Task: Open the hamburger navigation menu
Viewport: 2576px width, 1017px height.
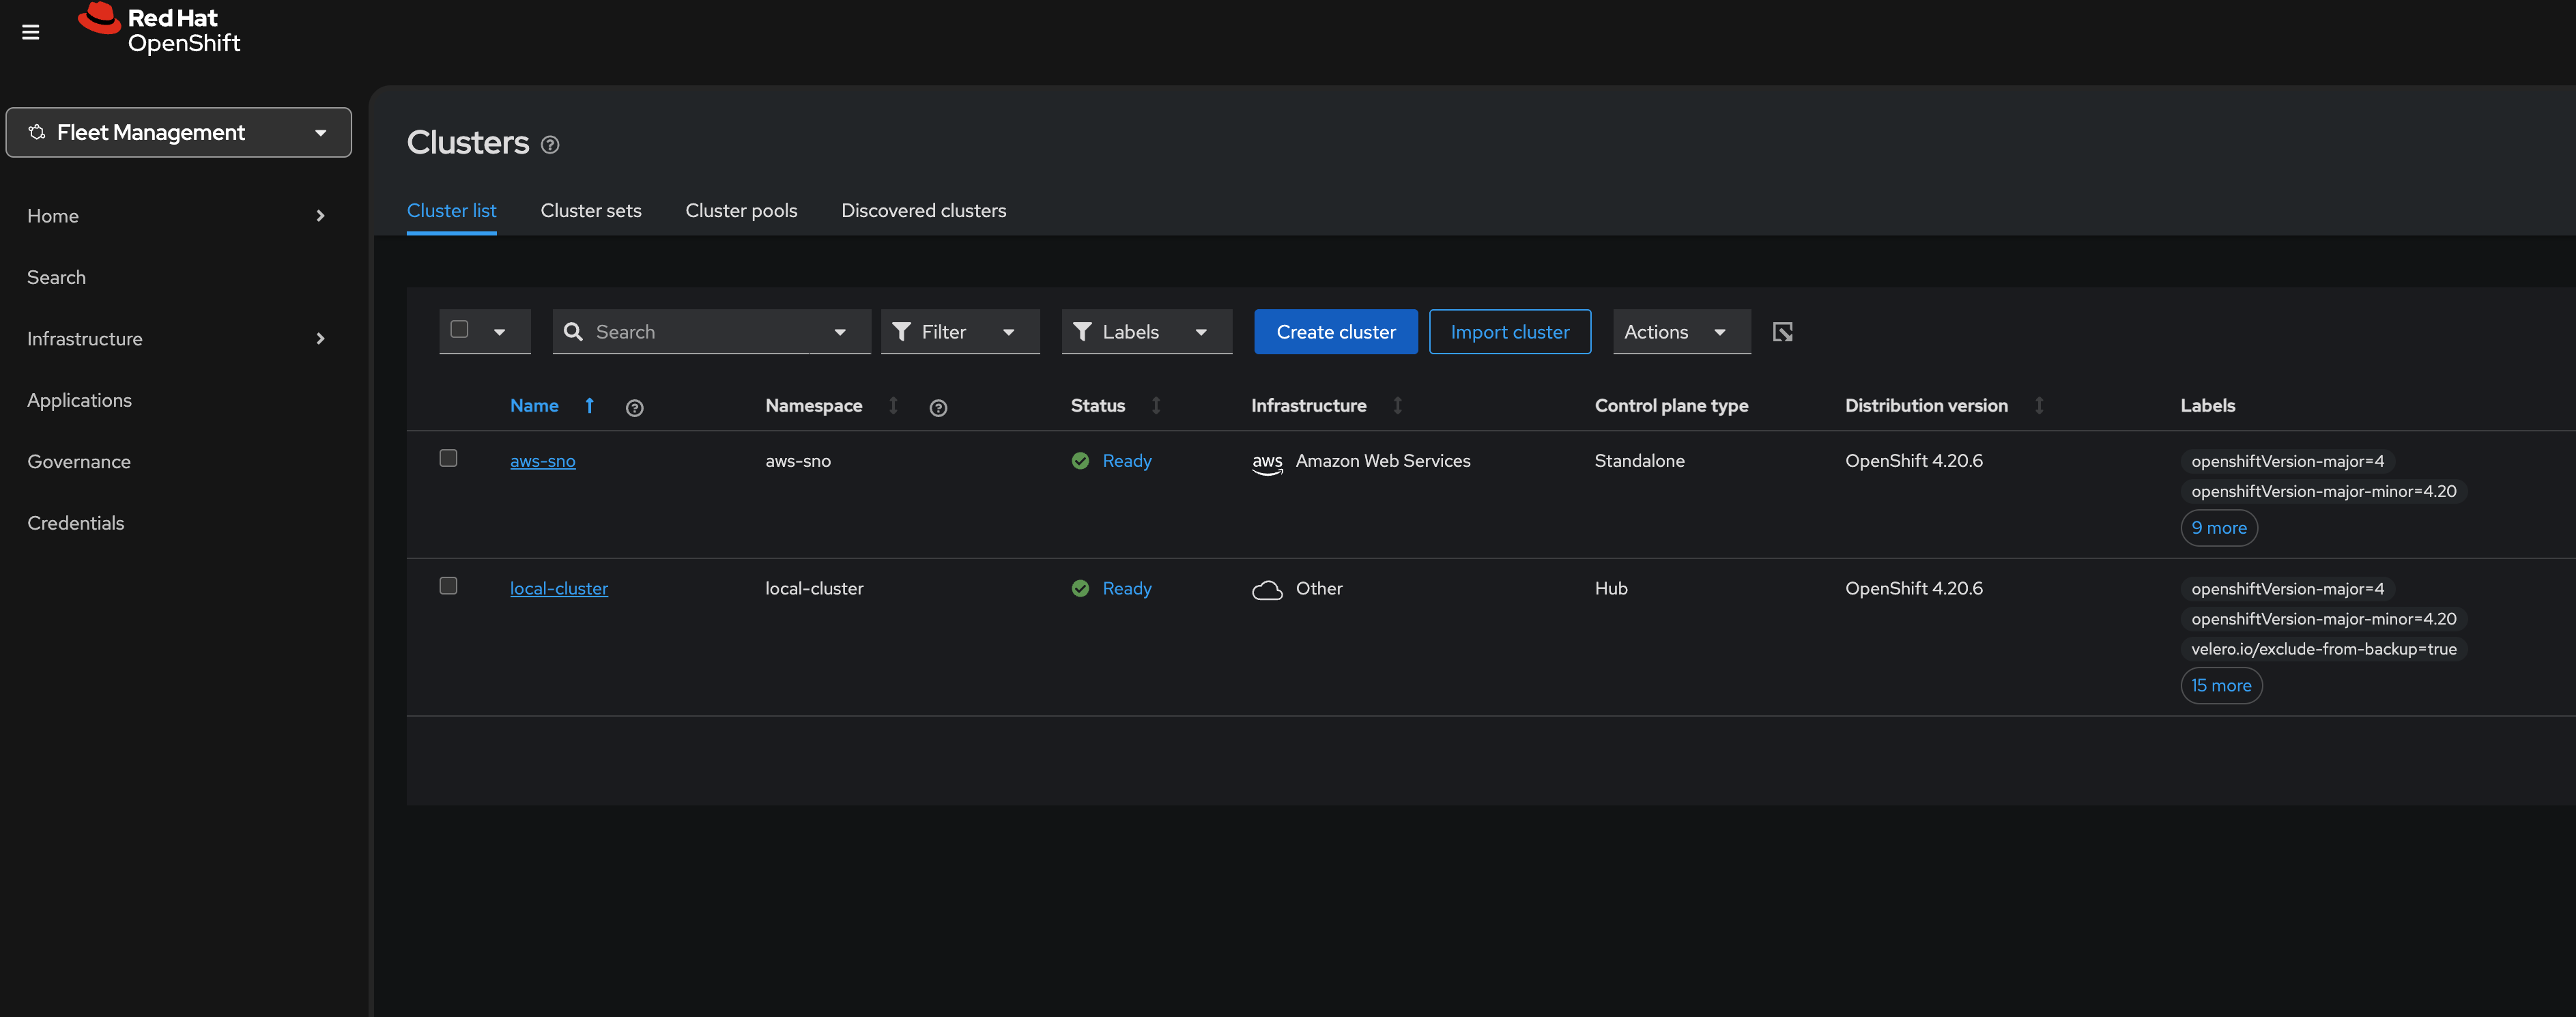Action: pos(31,32)
